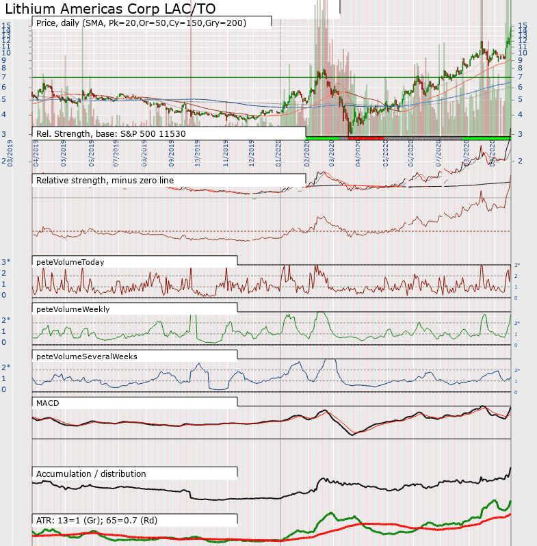
Task: Click the "Rel. Strength, base: S&P 500 11530" label
Action: coord(111,133)
